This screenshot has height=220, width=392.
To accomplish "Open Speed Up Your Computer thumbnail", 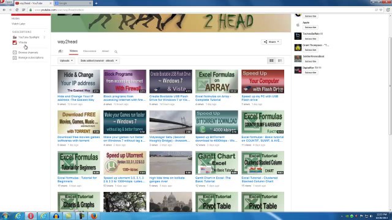I will [263, 81].
